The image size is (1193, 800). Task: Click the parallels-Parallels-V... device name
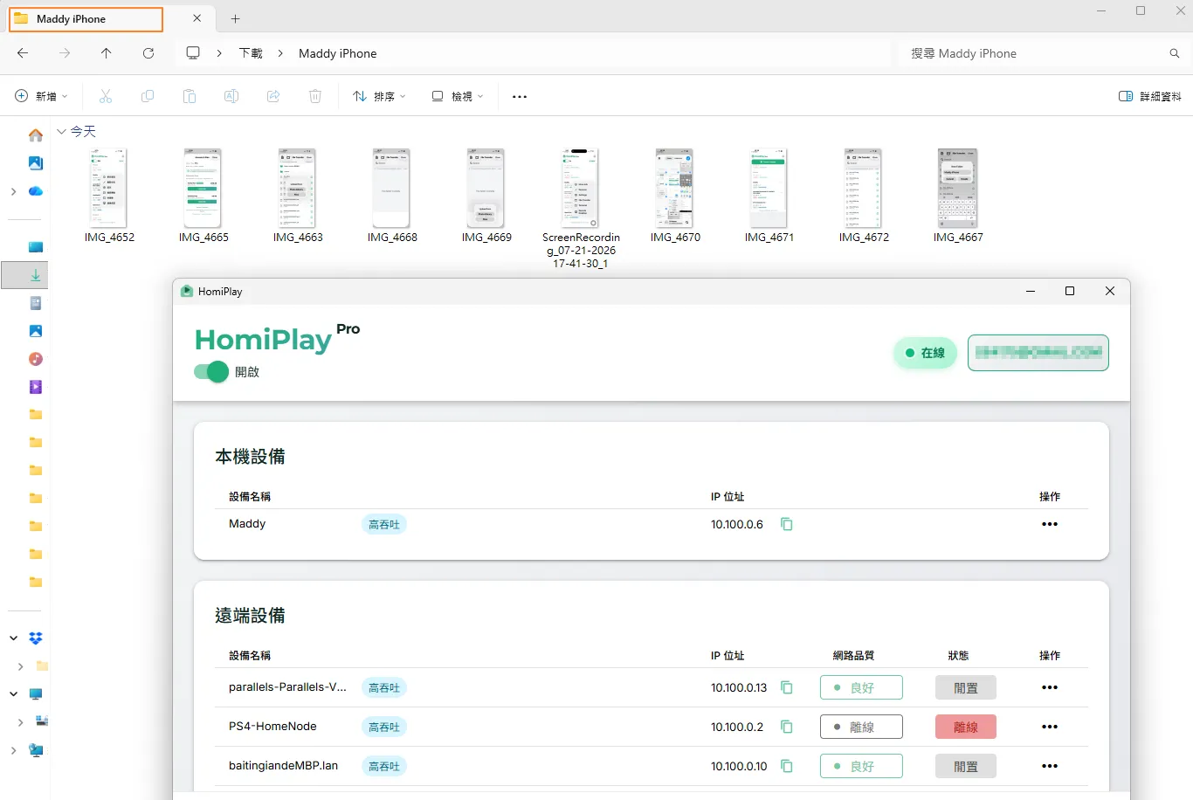[287, 687]
